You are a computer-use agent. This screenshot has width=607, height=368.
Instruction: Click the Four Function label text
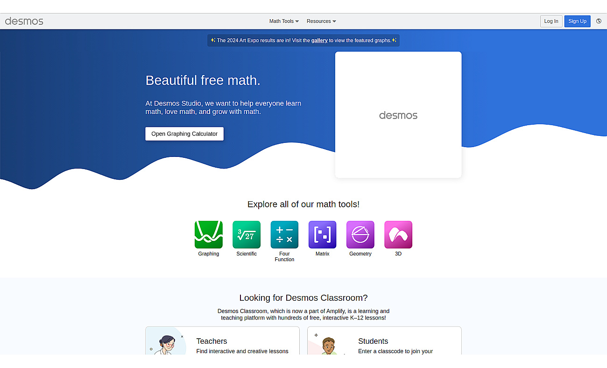284,257
